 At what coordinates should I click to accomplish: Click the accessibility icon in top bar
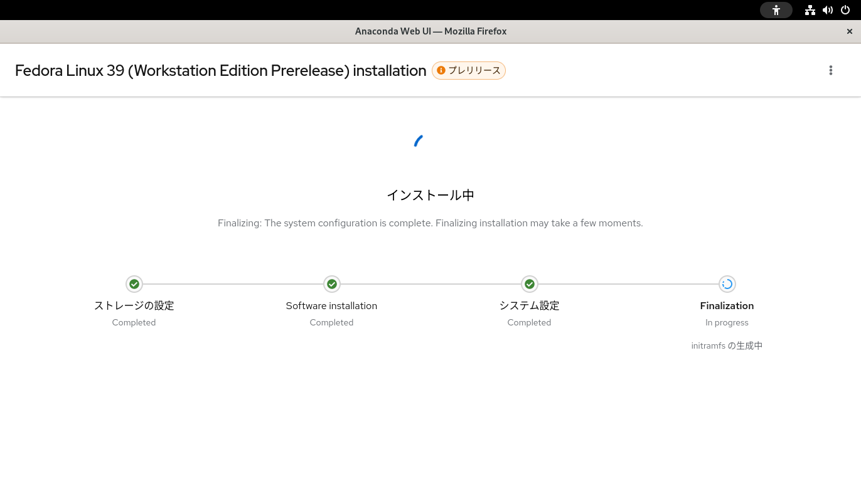[776, 10]
